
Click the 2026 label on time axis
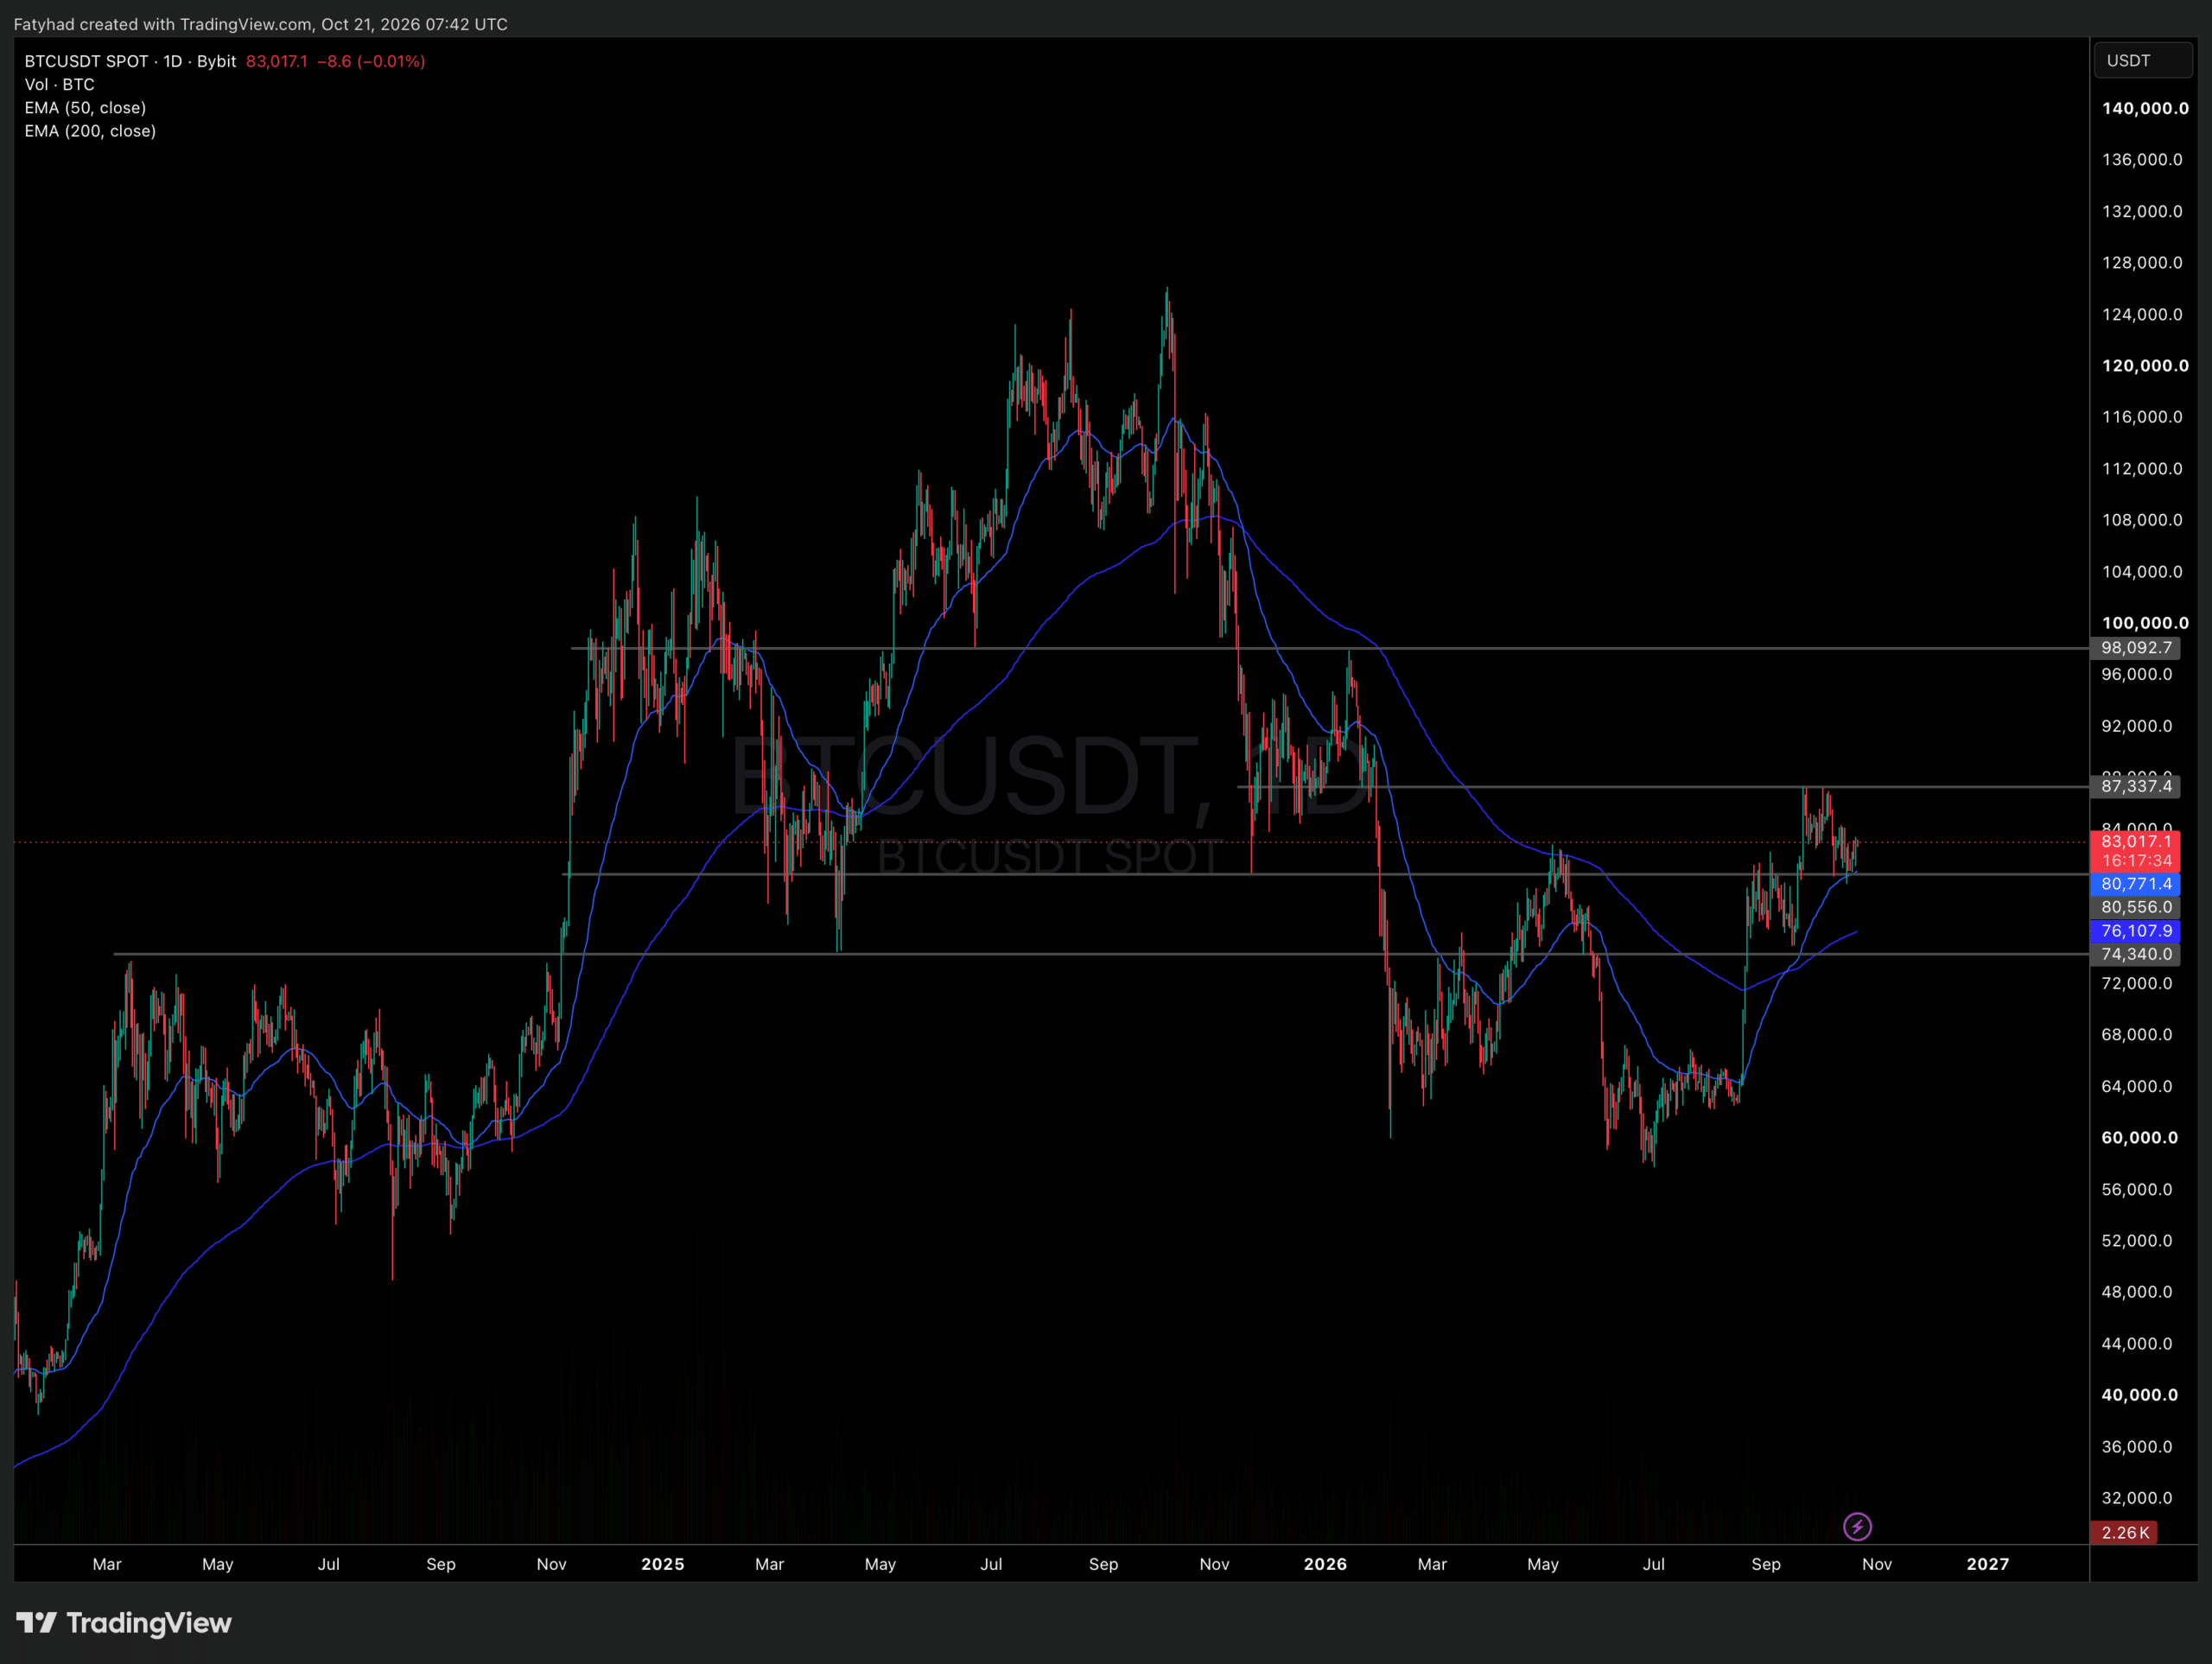click(1325, 1564)
